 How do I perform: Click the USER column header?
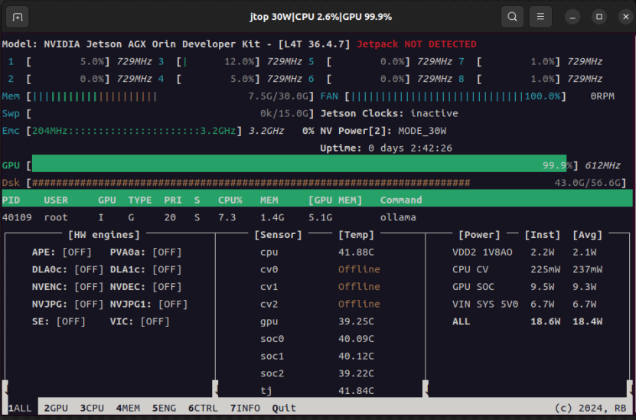[56, 200]
